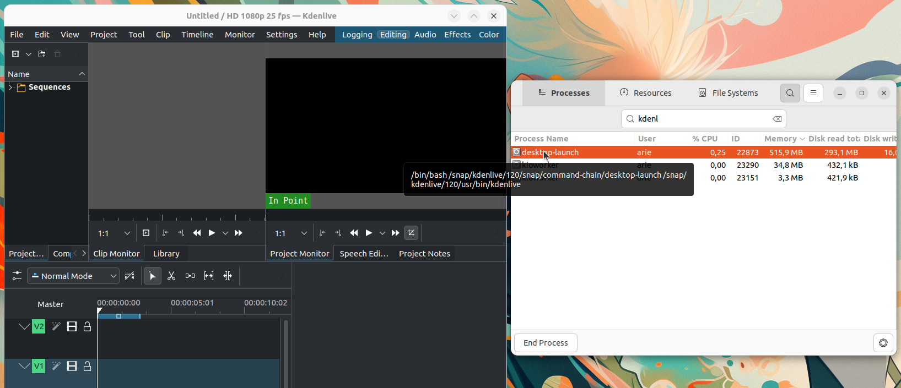Play the Project Monitor preview

369,233
